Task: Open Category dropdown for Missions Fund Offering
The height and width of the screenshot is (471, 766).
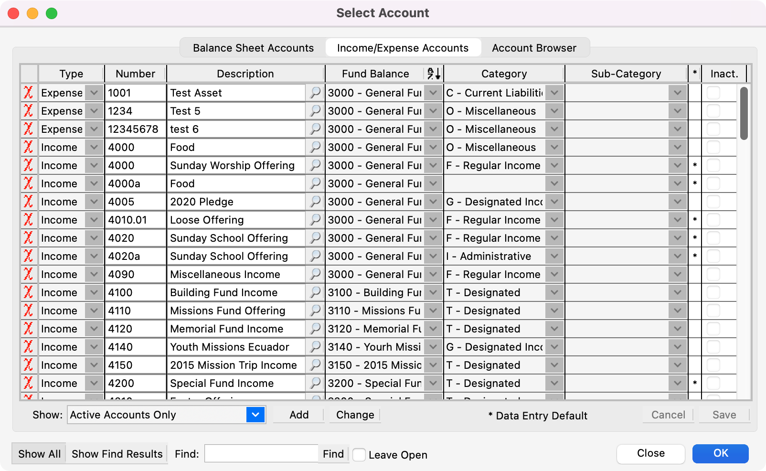Action: (x=554, y=310)
